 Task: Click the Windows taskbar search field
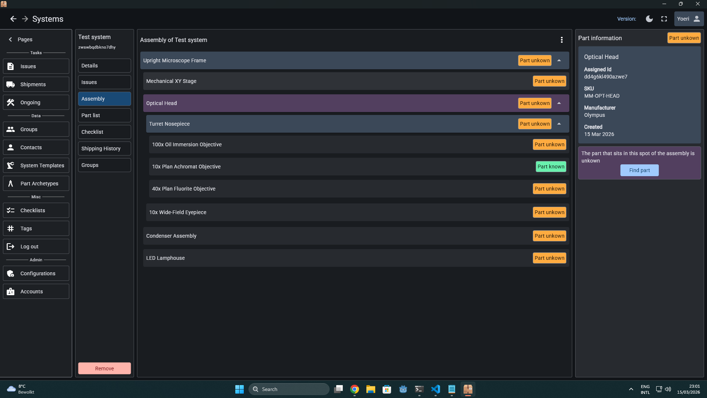click(289, 389)
